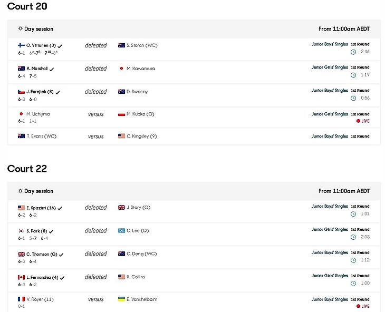Open S. Storch (WC) player profile
The width and height of the screenshot is (385, 312).
(x=142, y=45)
